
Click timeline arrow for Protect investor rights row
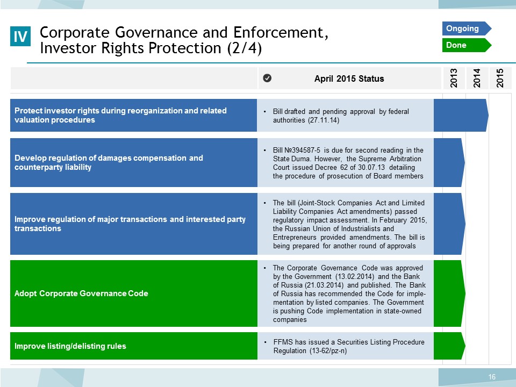[x=461, y=115]
